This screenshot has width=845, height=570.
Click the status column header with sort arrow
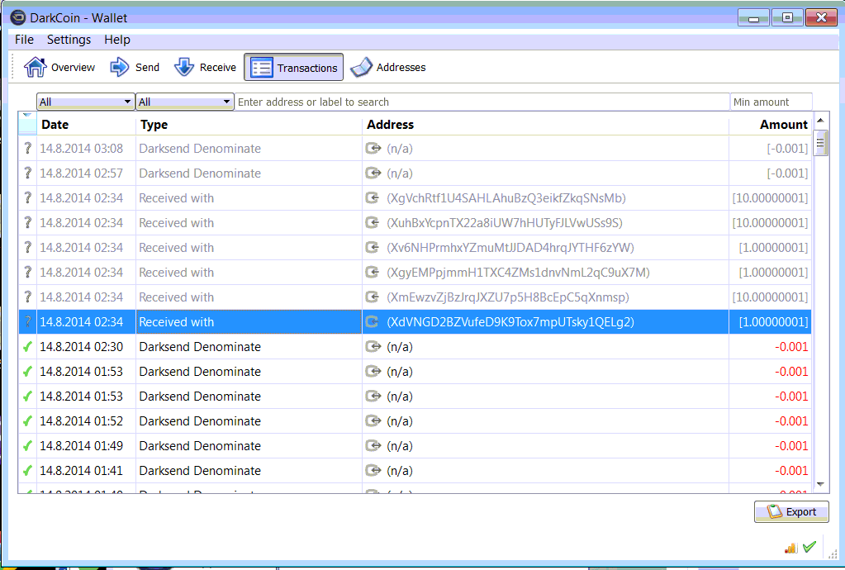27,123
